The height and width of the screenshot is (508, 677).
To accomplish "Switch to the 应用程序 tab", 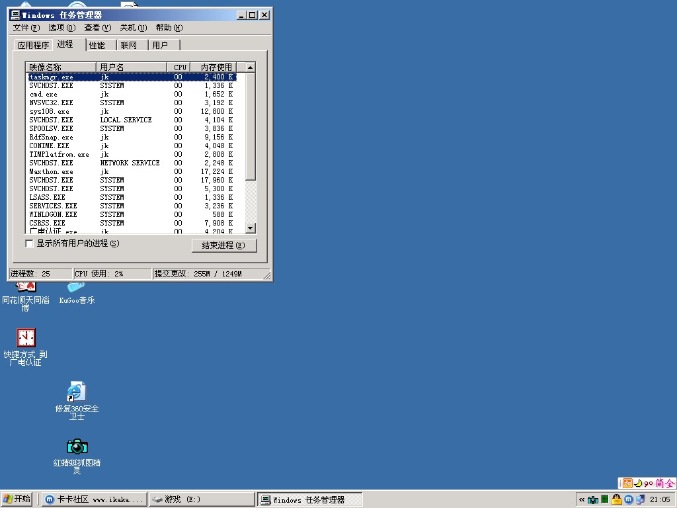I will (33, 46).
